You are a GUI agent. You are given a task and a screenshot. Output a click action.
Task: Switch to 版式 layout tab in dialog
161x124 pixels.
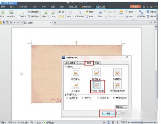pos(89,63)
